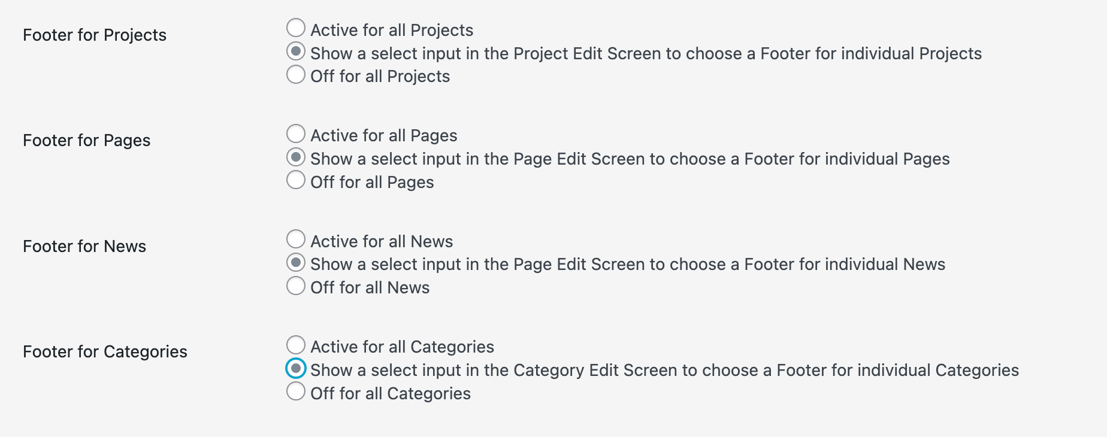Pick individual Footer option for Categories
Image resolution: width=1107 pixels, height=437 pixels.
(295, 368)
